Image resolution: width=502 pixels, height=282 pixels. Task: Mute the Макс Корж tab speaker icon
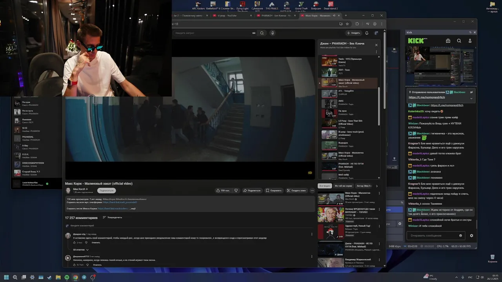pyautogui.click(x=334, y=16)
